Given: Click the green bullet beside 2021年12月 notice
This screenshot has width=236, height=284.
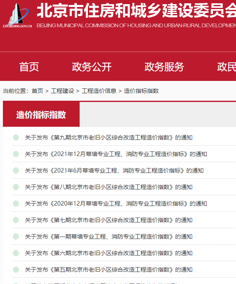Looking at the screenshot, I should click(16, 154).
